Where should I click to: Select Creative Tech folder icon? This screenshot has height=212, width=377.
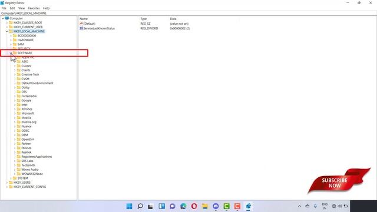click(x=19, y=75)
